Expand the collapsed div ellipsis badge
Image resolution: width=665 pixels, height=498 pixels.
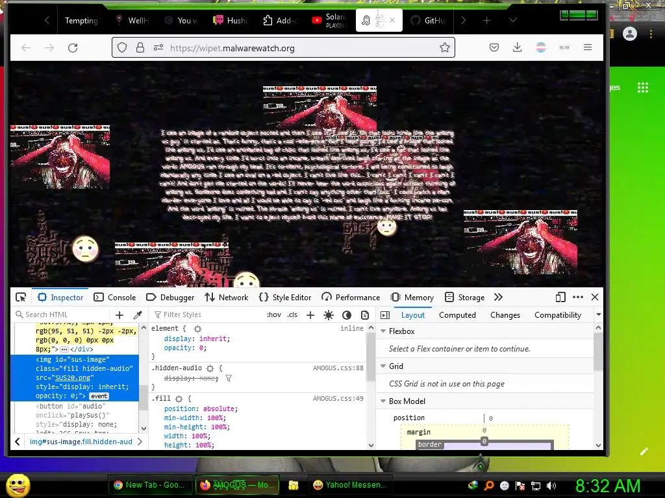tap(64, 350)
